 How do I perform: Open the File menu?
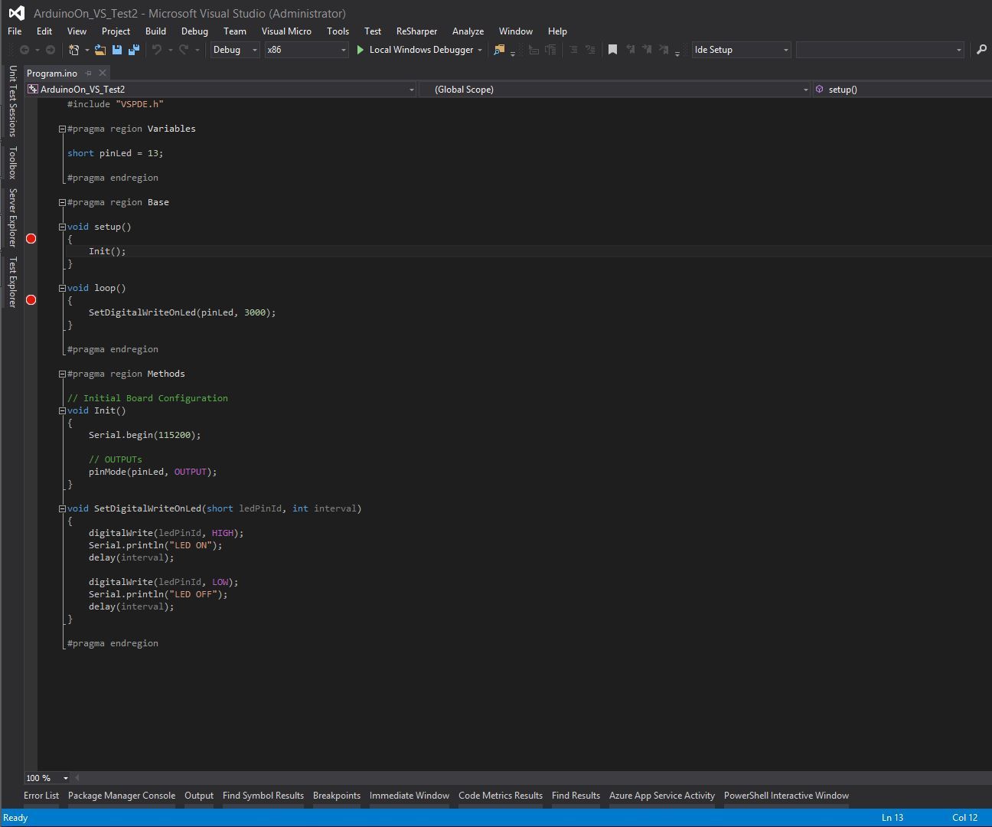pos(15,31)
